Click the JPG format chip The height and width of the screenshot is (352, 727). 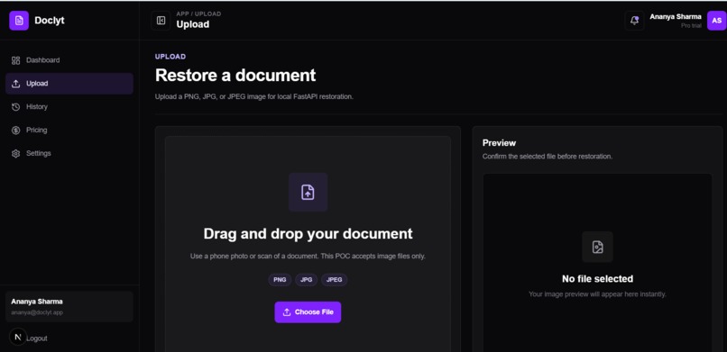tap(306, 280)
